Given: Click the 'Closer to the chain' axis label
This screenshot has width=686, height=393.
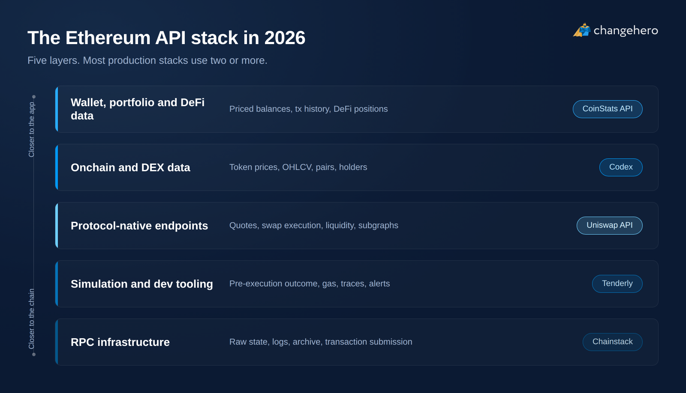Looking at the screenshot, I should click(31, 319).
